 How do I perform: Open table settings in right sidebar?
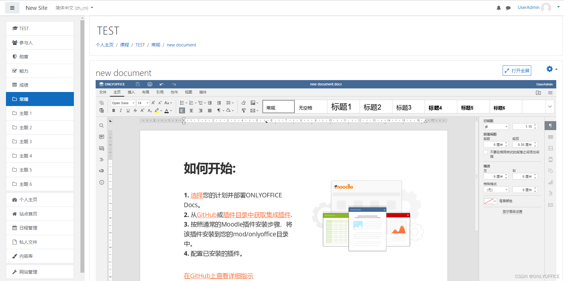[x=550, y=137]
